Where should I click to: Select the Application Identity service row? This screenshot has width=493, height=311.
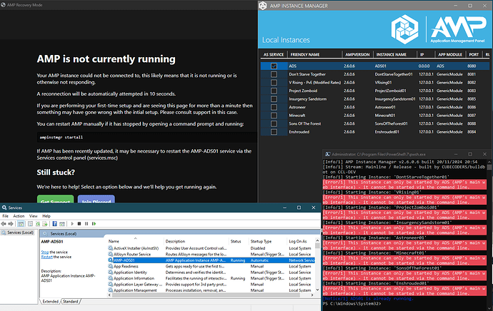tap(211, 272)
